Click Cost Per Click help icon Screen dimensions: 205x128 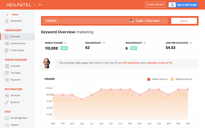(191, 43)
